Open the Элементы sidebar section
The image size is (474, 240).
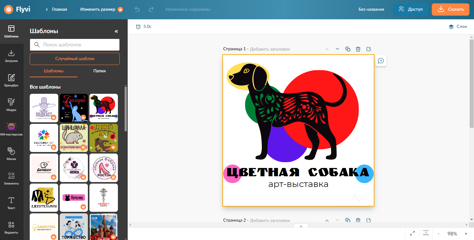pyautogui.click(x=11, y=179)
